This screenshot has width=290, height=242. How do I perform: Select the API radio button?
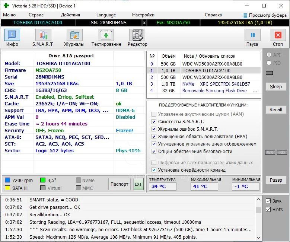point(269,55)
